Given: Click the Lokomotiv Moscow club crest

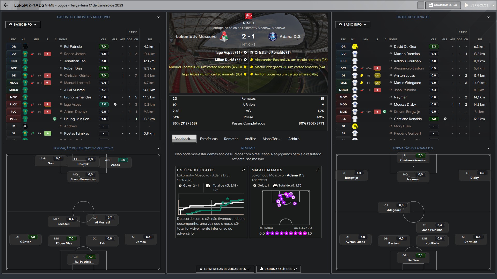Looking at the screenshot, I should click(x=224, y=37).
